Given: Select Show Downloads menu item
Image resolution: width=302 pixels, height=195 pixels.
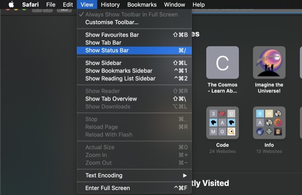Looking at the screenshot, I should point(134,107).
